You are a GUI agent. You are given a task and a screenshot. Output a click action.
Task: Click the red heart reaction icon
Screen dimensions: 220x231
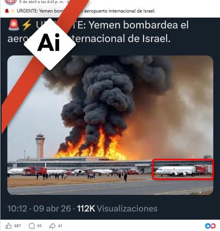(213, 226)
